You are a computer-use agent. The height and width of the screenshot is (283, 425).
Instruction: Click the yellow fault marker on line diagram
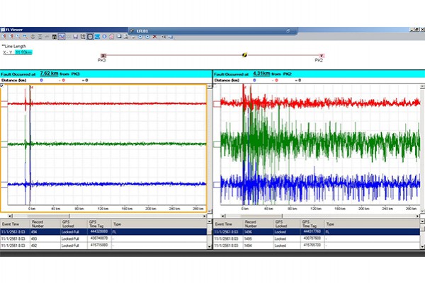(245, 54)
